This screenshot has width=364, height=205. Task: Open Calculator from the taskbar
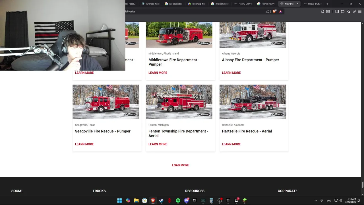(x=211, y=200)
